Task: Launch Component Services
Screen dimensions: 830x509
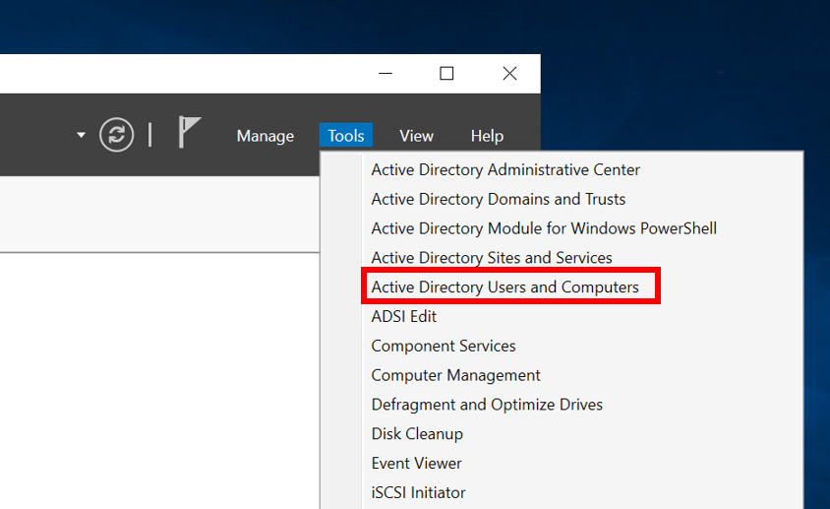Action: [x=444, y=346]
